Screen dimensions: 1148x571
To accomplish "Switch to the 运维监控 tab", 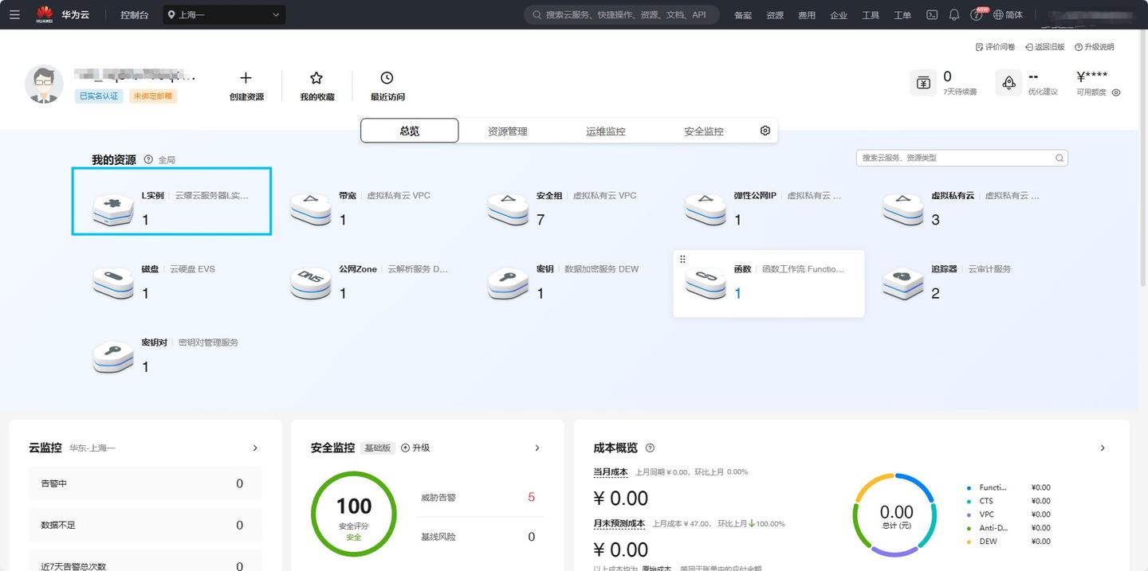I will [606, 131].
